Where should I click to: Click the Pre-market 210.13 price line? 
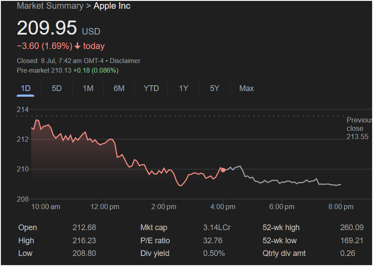click(68, 70)
